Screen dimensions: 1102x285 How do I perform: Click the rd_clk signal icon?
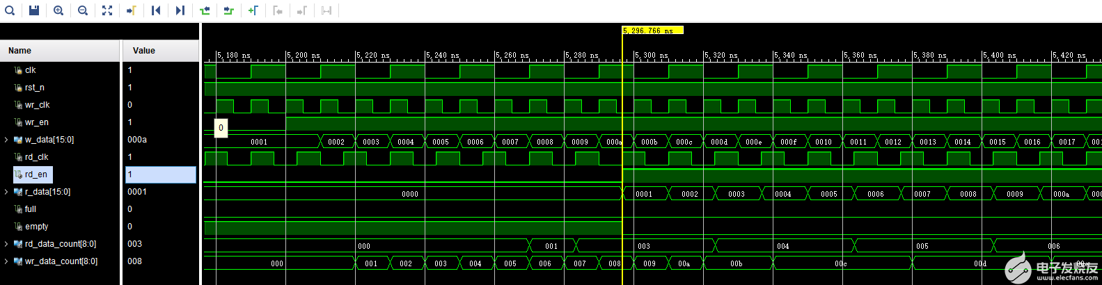point(18,157)
